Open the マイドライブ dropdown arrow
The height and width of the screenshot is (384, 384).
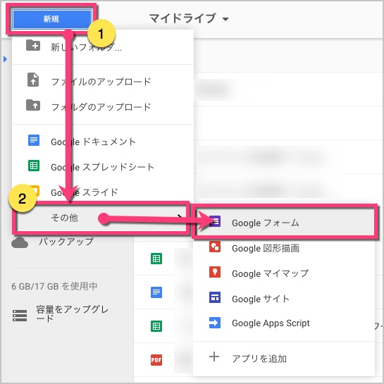tap(225, 19)
